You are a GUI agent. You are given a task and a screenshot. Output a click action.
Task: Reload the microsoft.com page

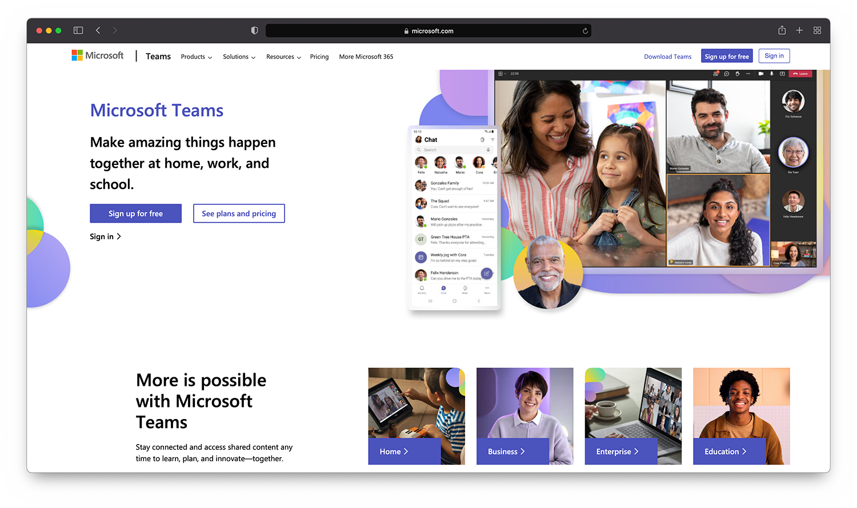(x=585, y=31)
